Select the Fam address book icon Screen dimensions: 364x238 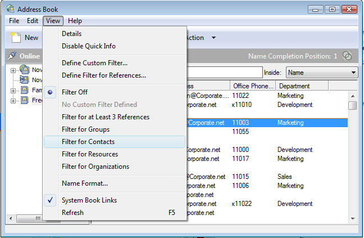click(x=25, y=90)
